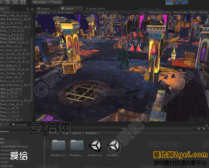Switch to the Scene tab

point(43,9)
